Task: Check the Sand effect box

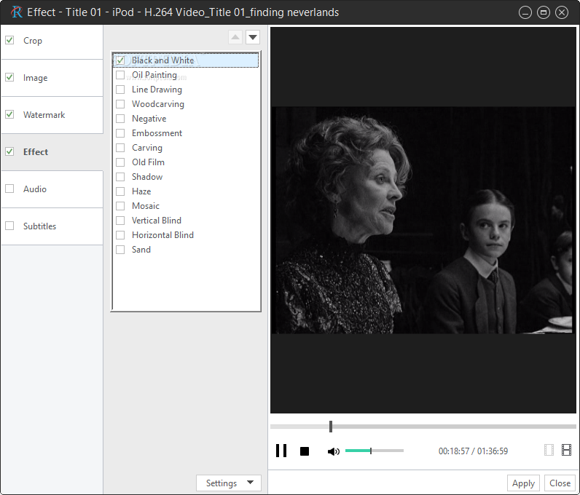Action: tap(120, 250)
